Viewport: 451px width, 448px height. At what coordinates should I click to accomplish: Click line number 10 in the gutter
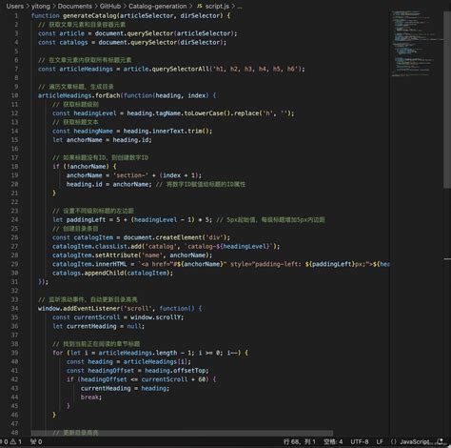point(14,95)
